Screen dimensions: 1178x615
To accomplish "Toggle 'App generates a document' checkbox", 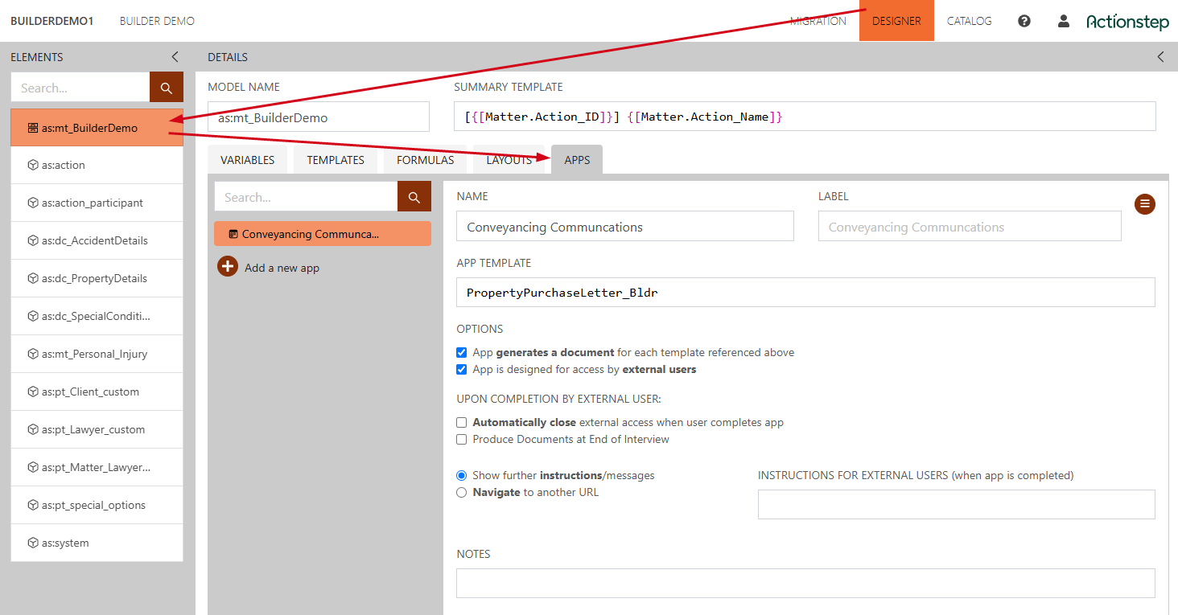I will 461,352.
